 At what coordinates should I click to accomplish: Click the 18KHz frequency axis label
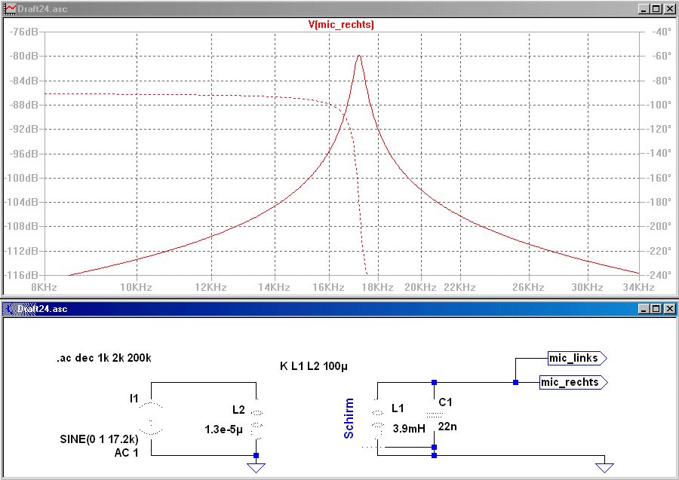[377, 287]
